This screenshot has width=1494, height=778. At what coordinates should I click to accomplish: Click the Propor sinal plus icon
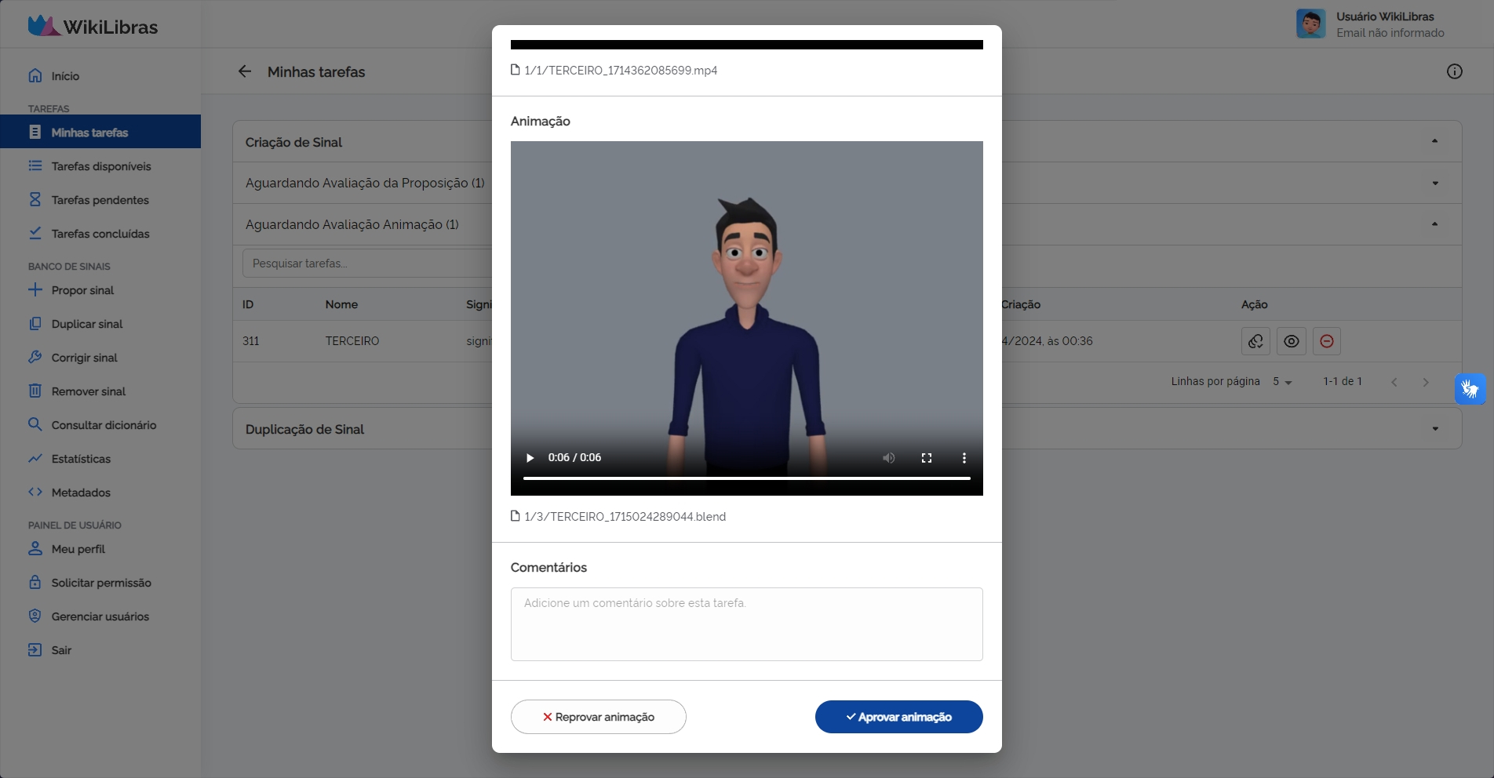click(x=35, y=289)
